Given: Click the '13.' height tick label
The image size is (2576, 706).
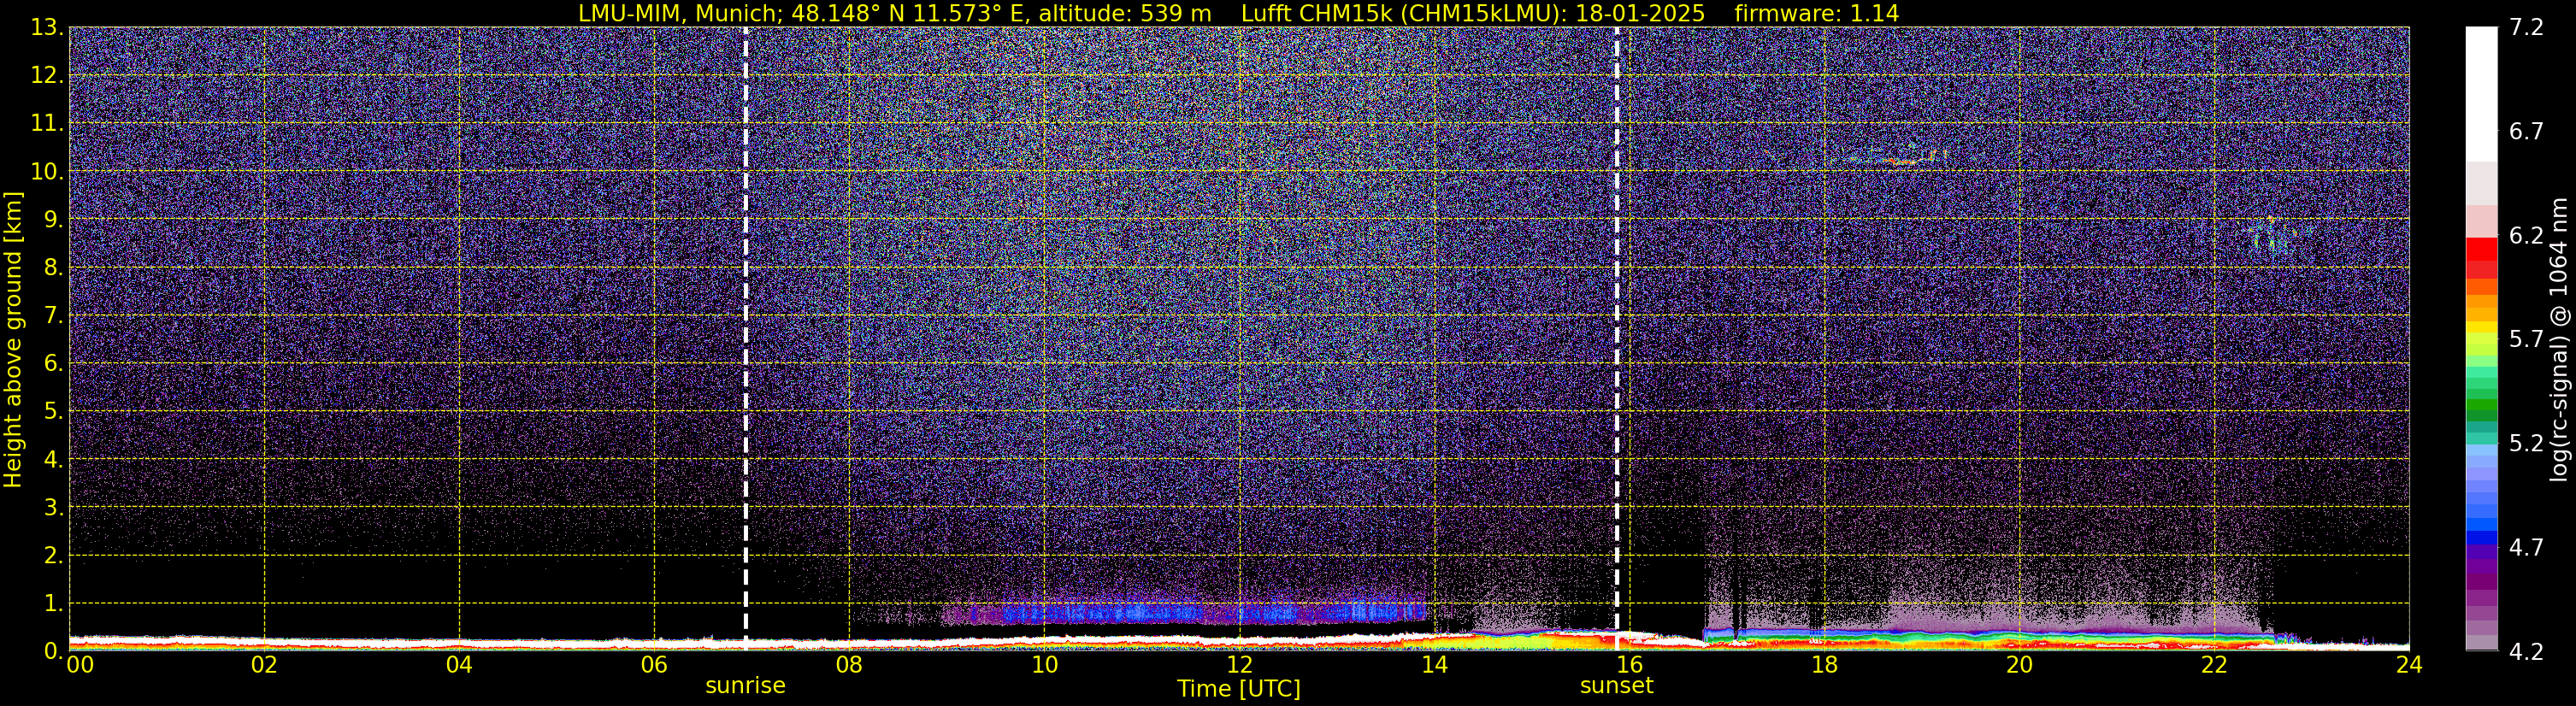Looking at the screenshot, I should click(47, 27).
